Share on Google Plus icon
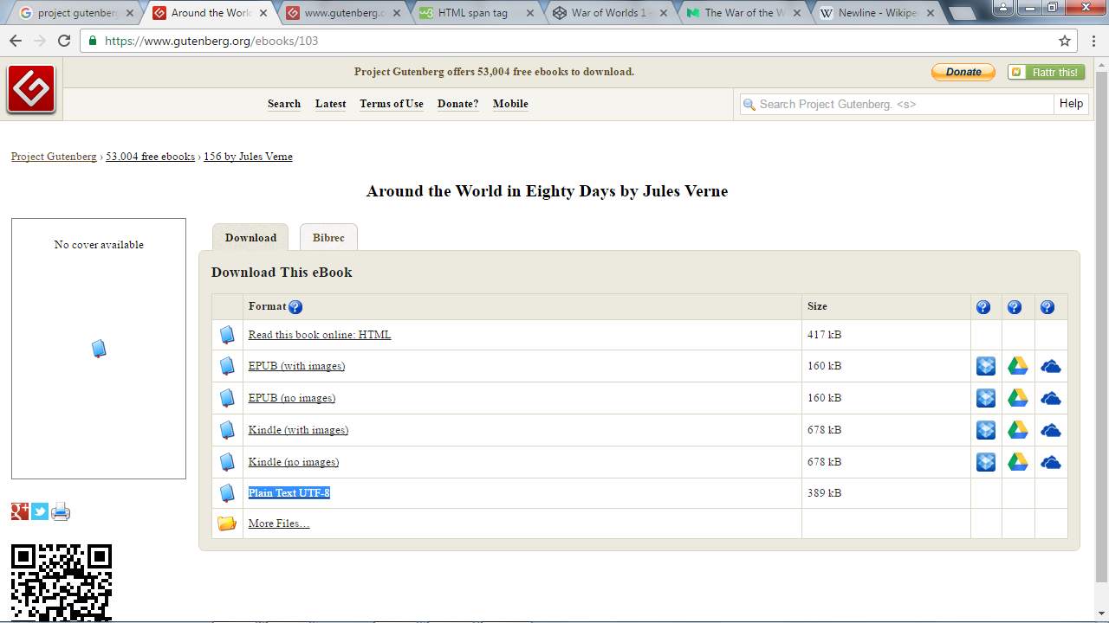 pos(20,511)
